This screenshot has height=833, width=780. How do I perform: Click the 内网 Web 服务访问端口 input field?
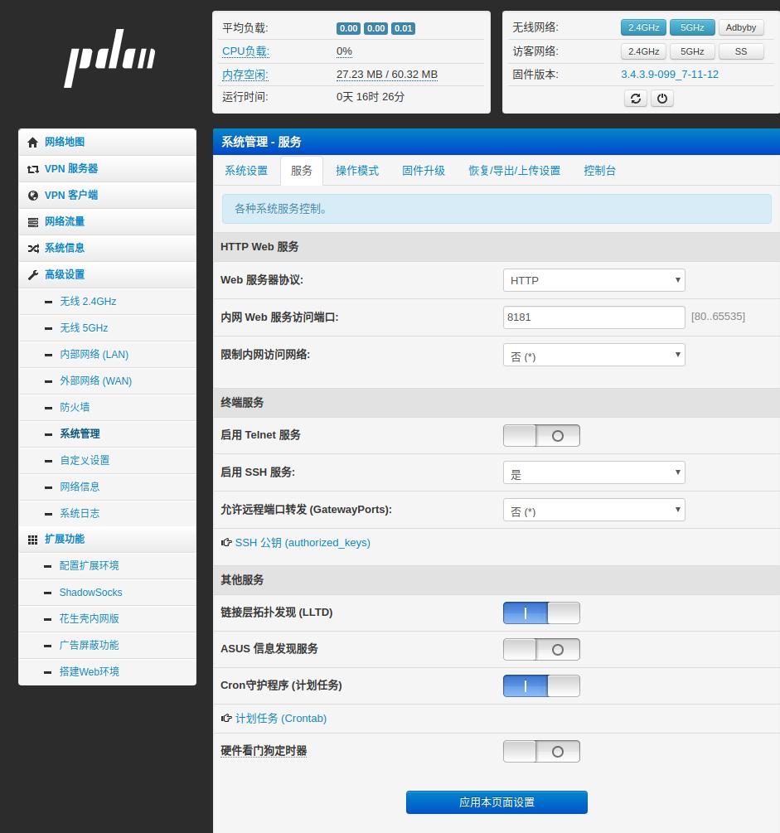point(593,317)
